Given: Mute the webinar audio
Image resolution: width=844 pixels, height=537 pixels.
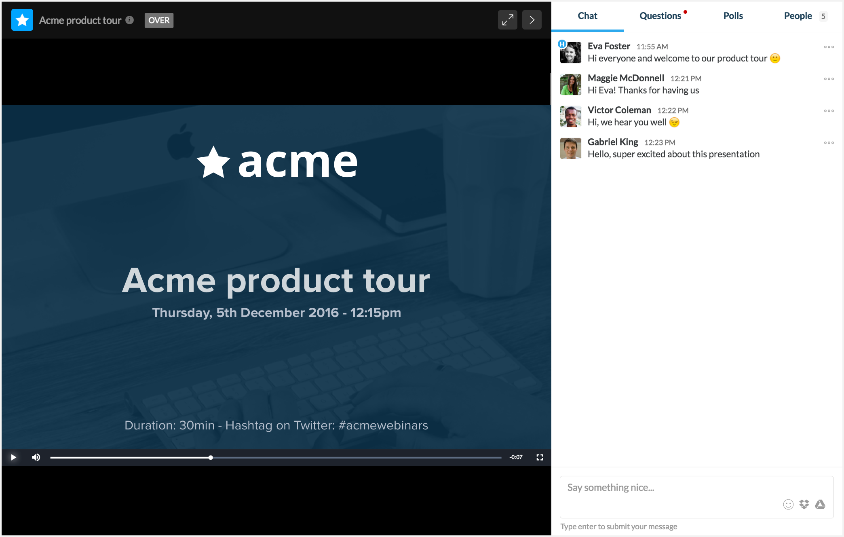Looking at the screenshot, I should point(35,457).
